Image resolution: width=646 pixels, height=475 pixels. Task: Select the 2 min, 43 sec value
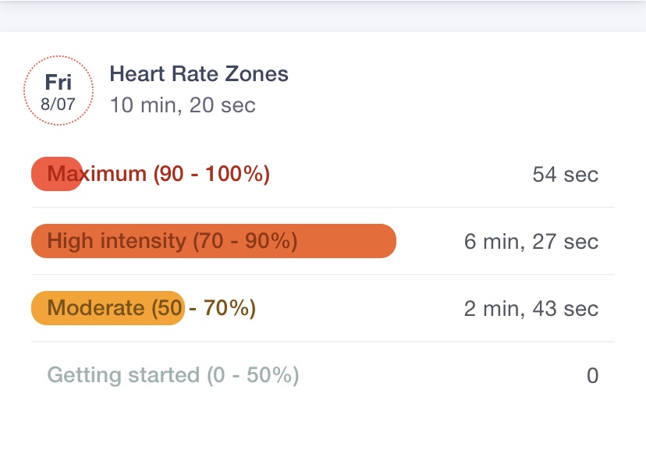pos(531,308)
